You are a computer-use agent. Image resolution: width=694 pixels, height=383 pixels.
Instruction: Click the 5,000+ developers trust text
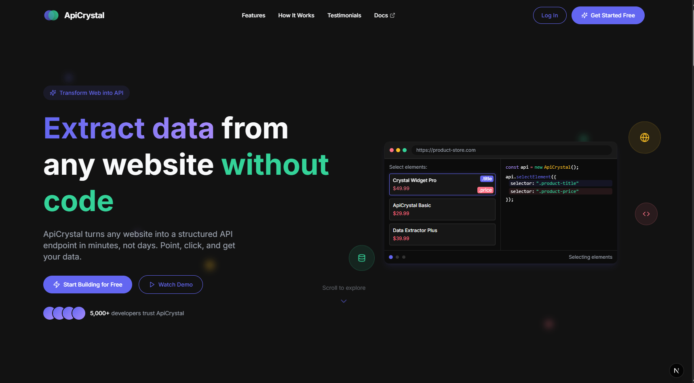(x=137, y=313)
